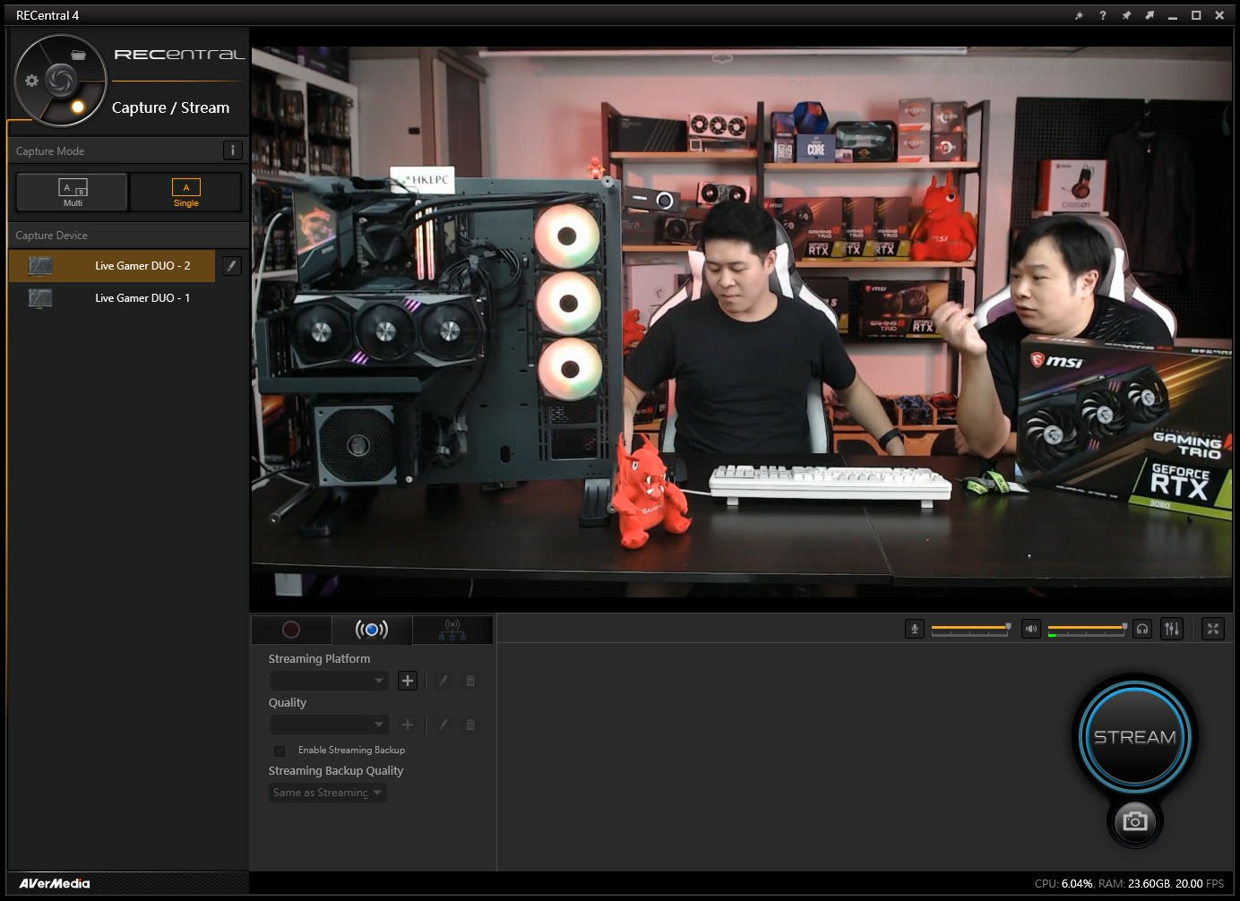This screenshot has height=901, width=1240.
Task: Pin the window on top
Action: (1126, 15)
